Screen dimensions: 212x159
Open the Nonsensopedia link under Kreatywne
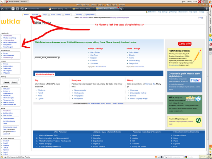coord(80,90)
